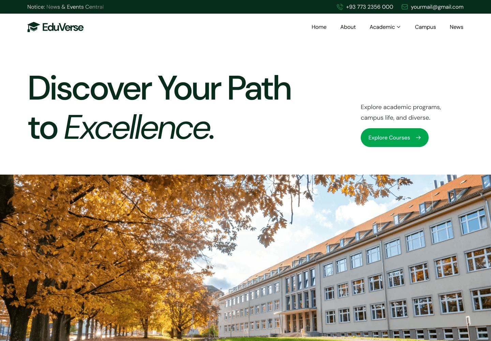Click the Discover Your Path headline

[x=160, y=88]
